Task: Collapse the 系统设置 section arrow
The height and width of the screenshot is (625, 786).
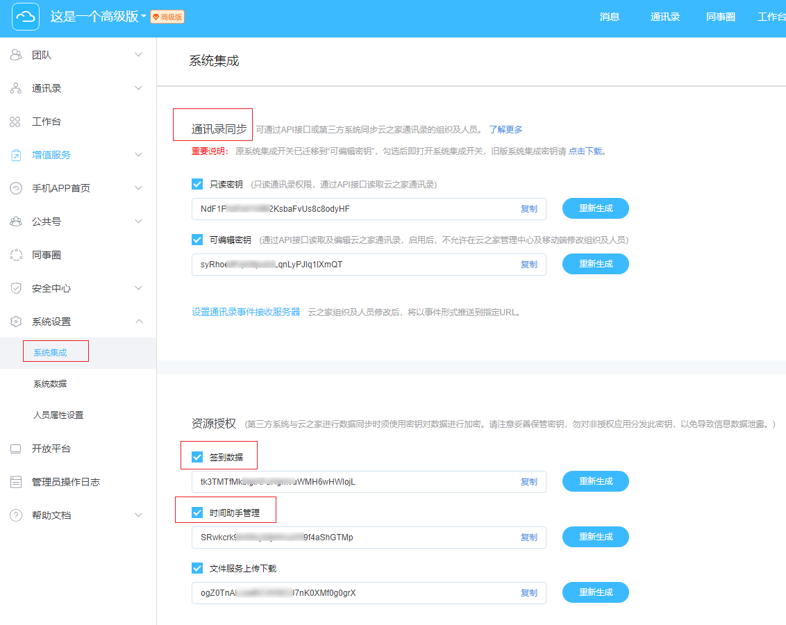Action: (138, 322)
